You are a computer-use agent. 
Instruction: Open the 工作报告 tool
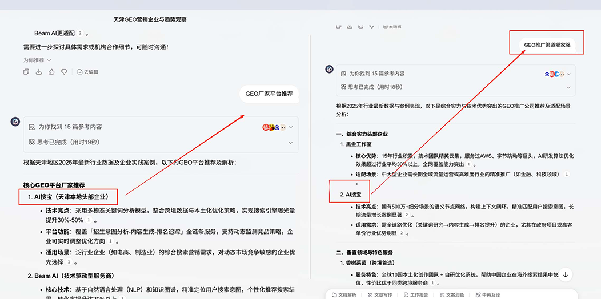pyautogui.click(x=416, y=295)
